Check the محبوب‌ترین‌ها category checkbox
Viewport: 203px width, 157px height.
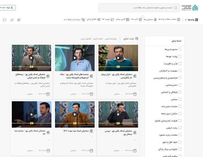[x=180, y=49]
